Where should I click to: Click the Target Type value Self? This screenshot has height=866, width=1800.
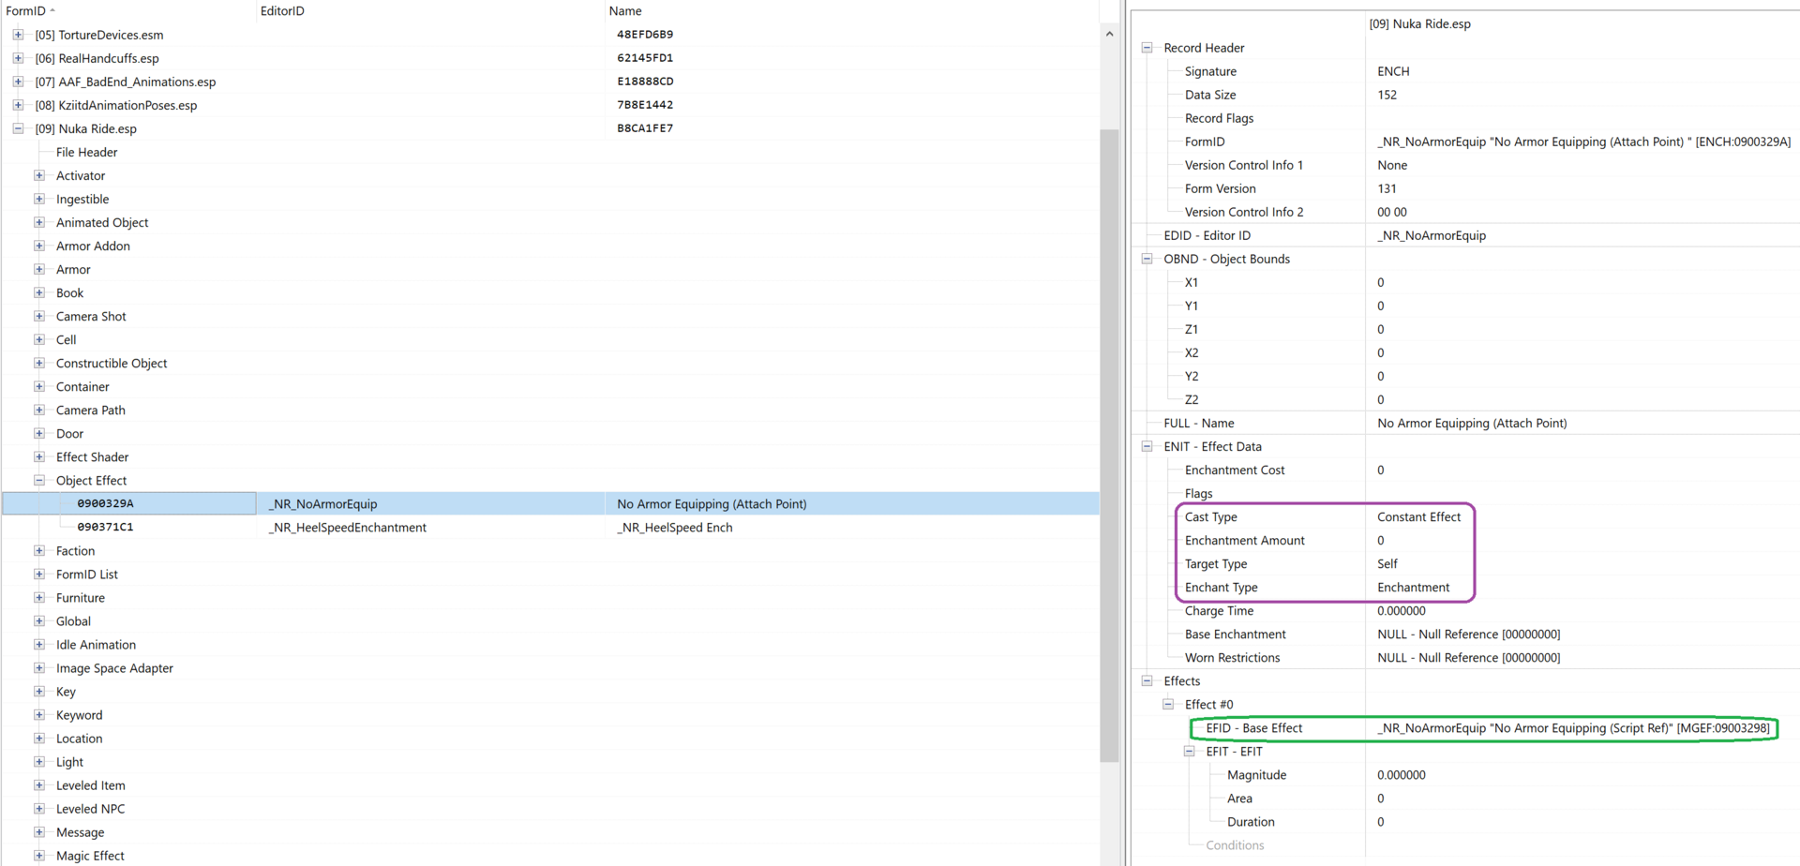pyautogui.click(x=1387, y=563)
